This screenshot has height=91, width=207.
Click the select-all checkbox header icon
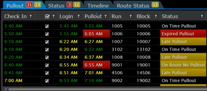click(x=47, y=16)
